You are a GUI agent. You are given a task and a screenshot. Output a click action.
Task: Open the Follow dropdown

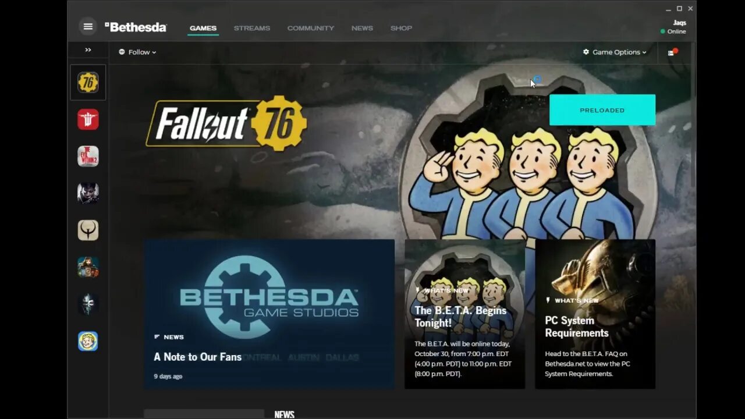[x=137, y=52]
